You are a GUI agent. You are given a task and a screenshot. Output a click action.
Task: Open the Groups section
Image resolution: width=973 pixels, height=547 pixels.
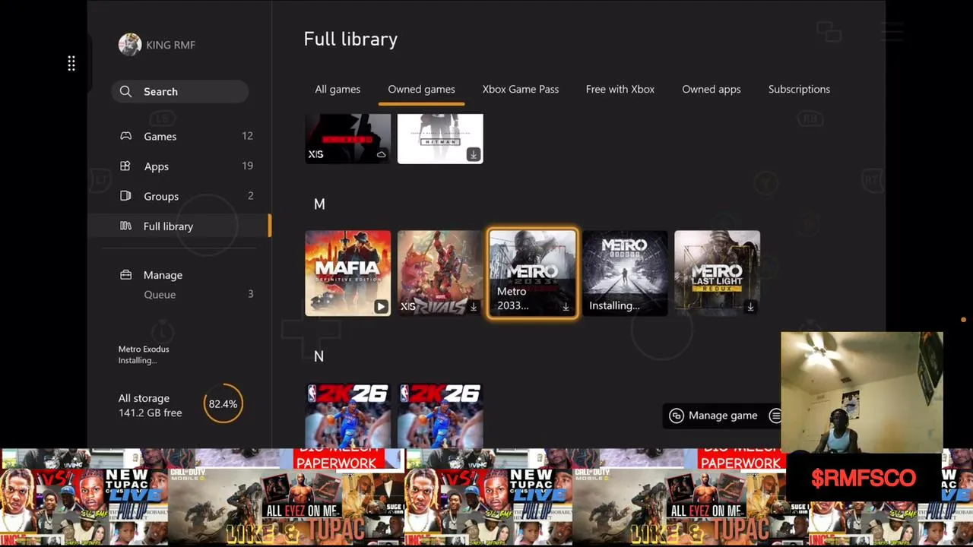tap(179, 196)
